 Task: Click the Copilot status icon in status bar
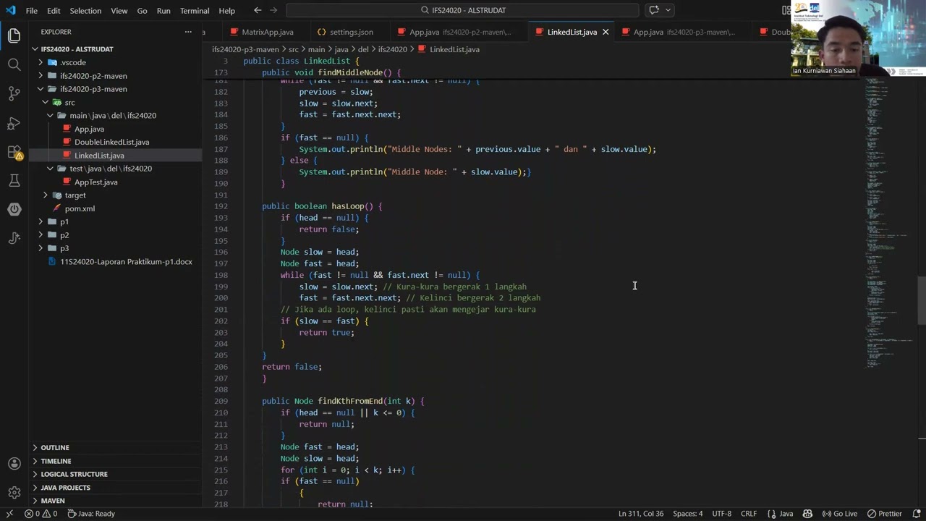[x=807, y=514]
